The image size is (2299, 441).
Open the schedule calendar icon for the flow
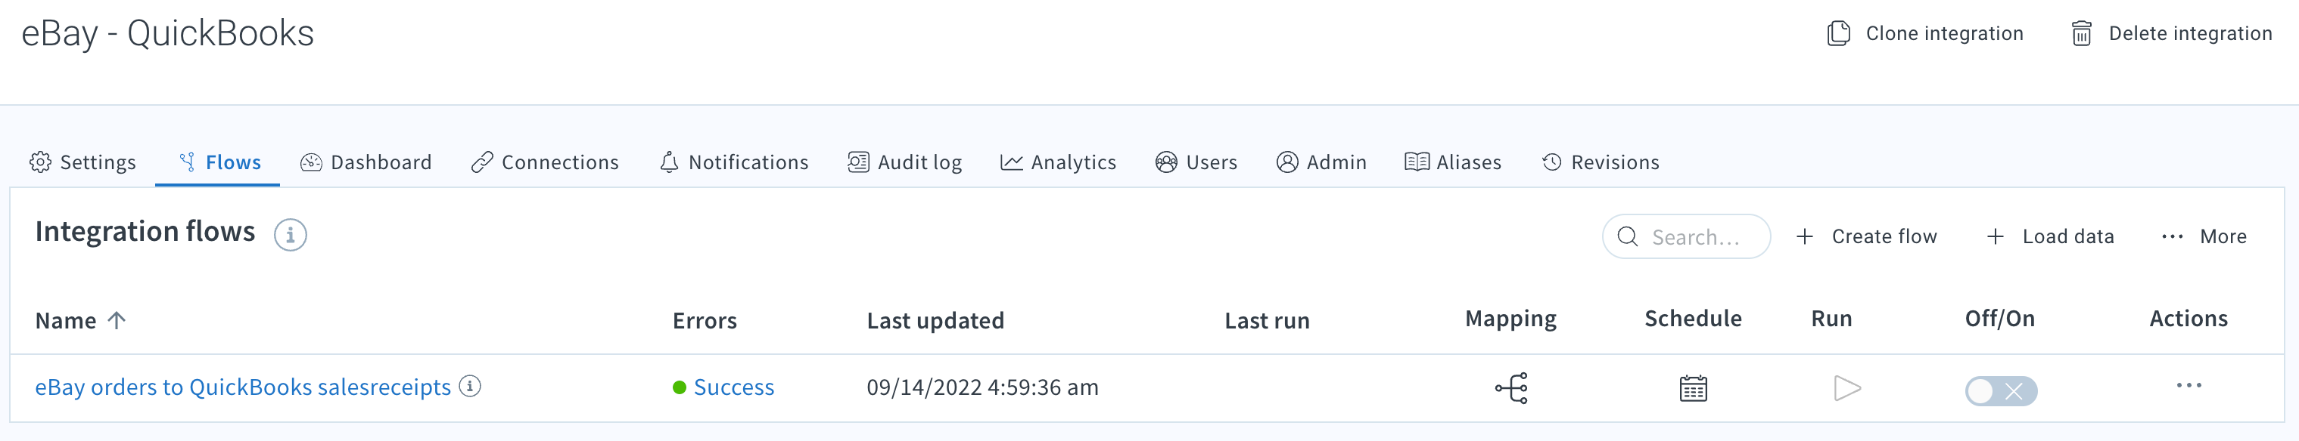[1692, 388]
